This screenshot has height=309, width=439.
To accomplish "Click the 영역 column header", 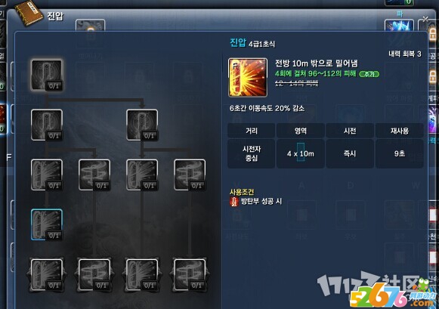I will (x=301, y=131).
